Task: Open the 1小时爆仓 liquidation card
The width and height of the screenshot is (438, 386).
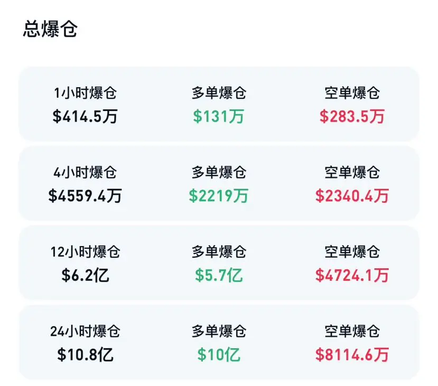Action: [219, 104]
